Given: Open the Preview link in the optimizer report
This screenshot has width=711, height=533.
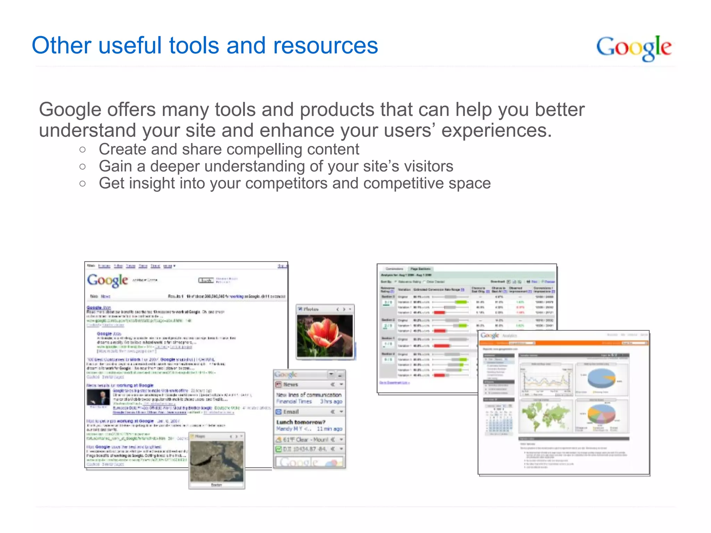Looking at the screenshot, I should [x=550, y=282].
